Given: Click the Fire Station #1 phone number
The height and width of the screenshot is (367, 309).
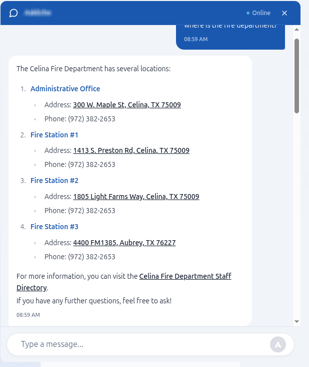Looking at the screenshot, I should (x=91, y=164).
